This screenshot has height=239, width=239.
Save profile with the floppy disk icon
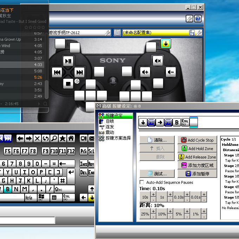click(192, 33)
